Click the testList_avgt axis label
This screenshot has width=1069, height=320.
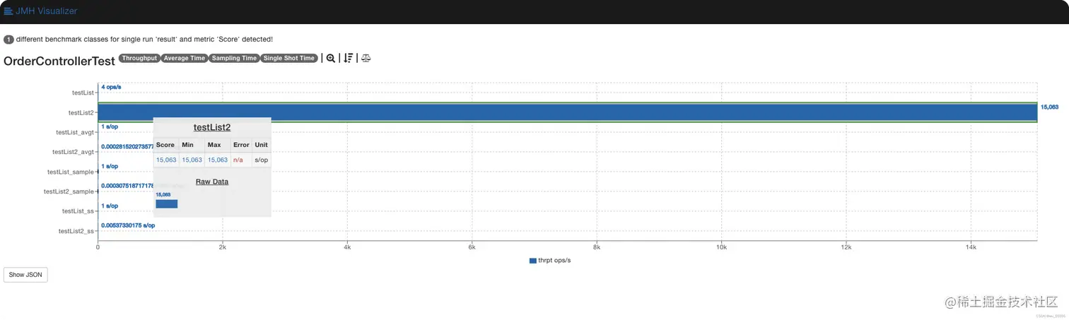click(75, 132)
